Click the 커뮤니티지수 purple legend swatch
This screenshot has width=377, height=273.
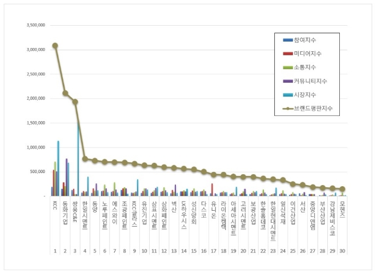[288, 82]
